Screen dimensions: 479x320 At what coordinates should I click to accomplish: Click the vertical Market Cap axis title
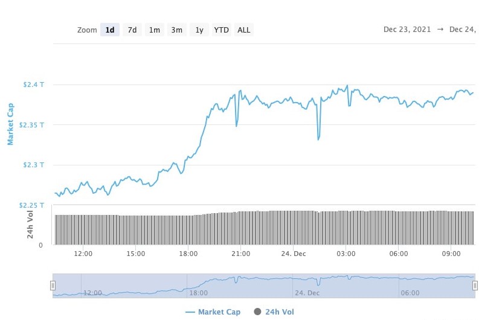[x=10, y=124]
